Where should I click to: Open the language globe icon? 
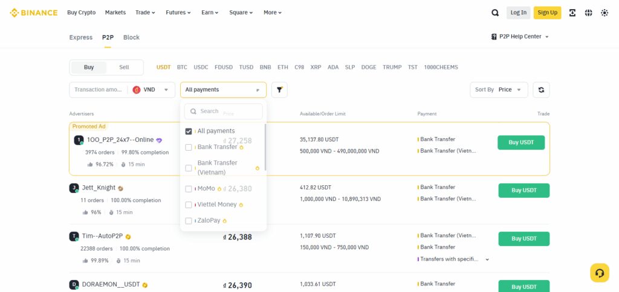click(x=589, y=13)
